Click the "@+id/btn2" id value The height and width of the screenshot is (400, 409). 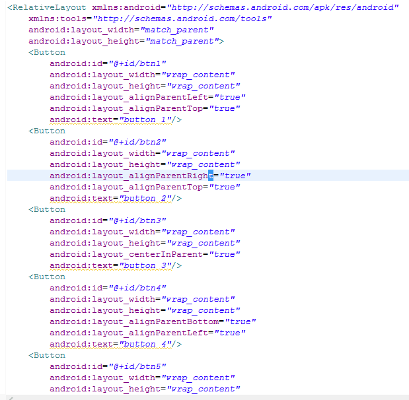click(137, 142)
